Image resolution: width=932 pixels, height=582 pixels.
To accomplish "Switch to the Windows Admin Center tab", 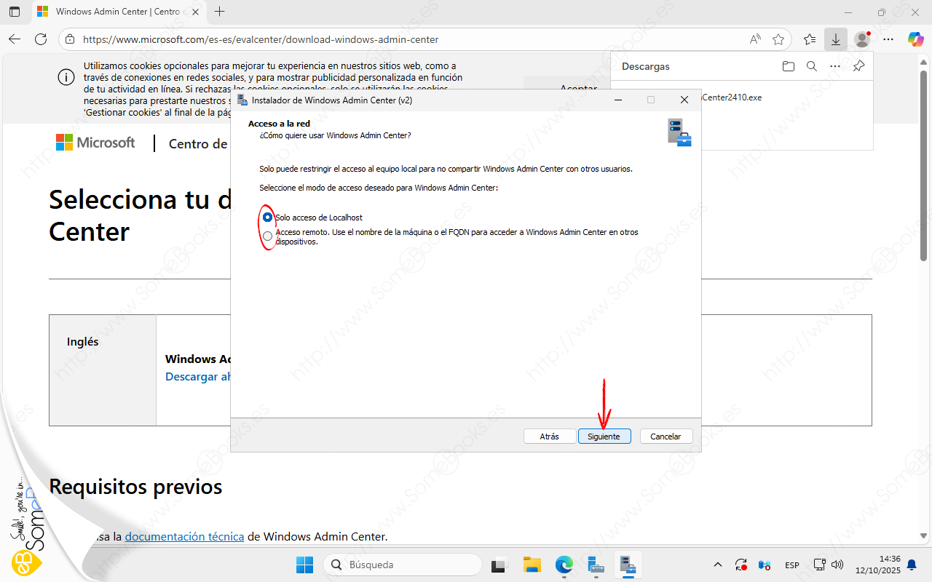I will tap(116, 12).
